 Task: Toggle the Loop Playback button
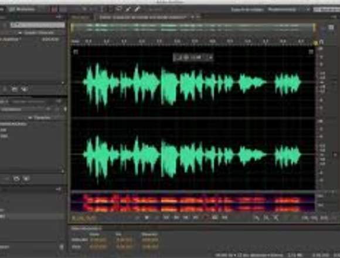(x=215, y=218)
